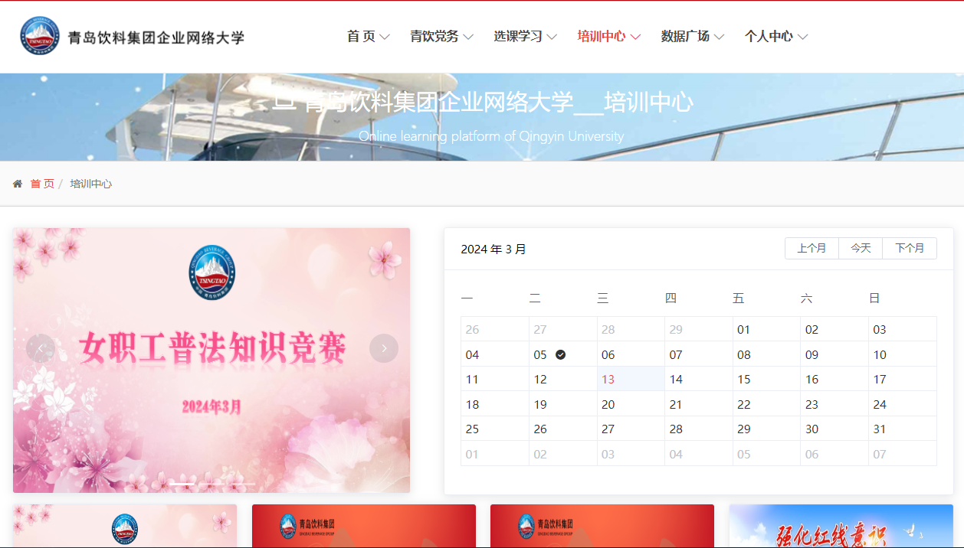Click the checkmark badge on March 05

click(560, 354)
